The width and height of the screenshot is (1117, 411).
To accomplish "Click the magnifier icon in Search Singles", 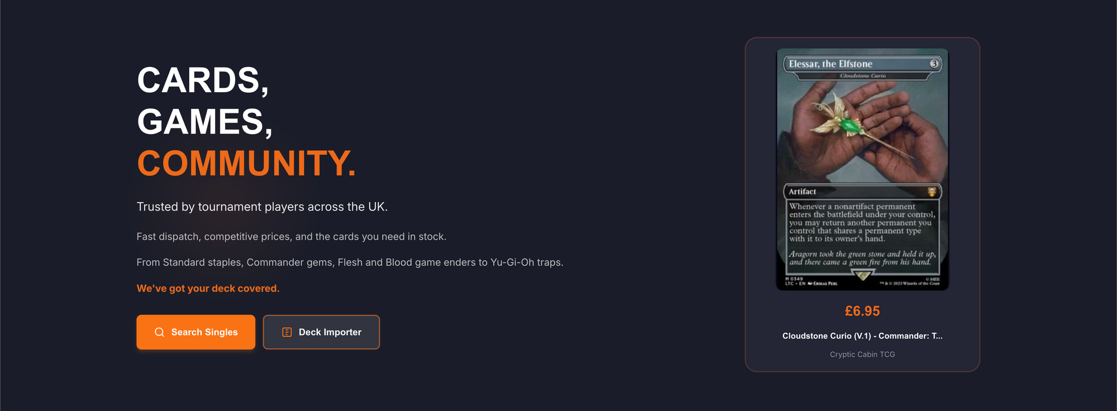I will click(159, 332).
